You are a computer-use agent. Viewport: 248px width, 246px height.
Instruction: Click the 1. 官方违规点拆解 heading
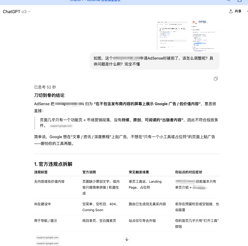pyautogui.click(x=53, y=164)
